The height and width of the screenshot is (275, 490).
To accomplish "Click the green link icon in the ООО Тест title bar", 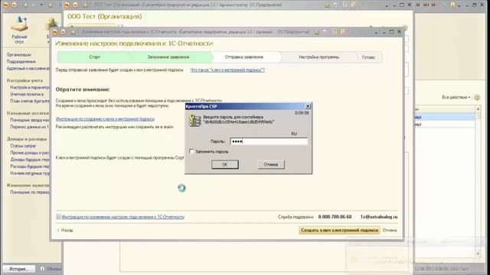I will (x=327, y=5).
